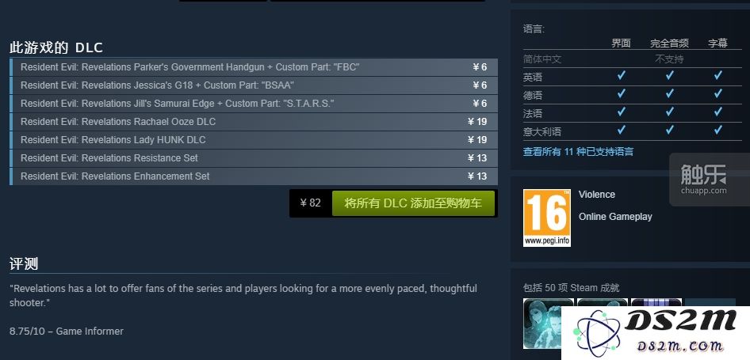Click the PEGI 16 rating icon

(547, 218)
